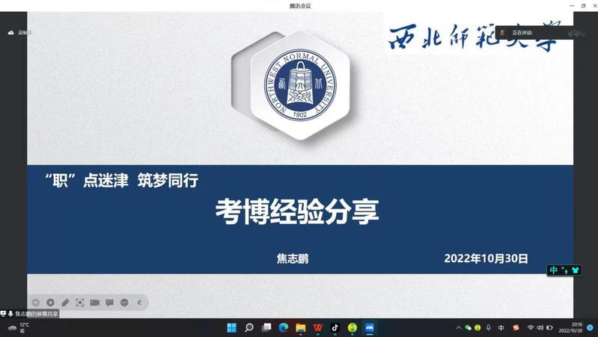
Task: Click the video camera icon in toolbar
Action: click(95, 303)
